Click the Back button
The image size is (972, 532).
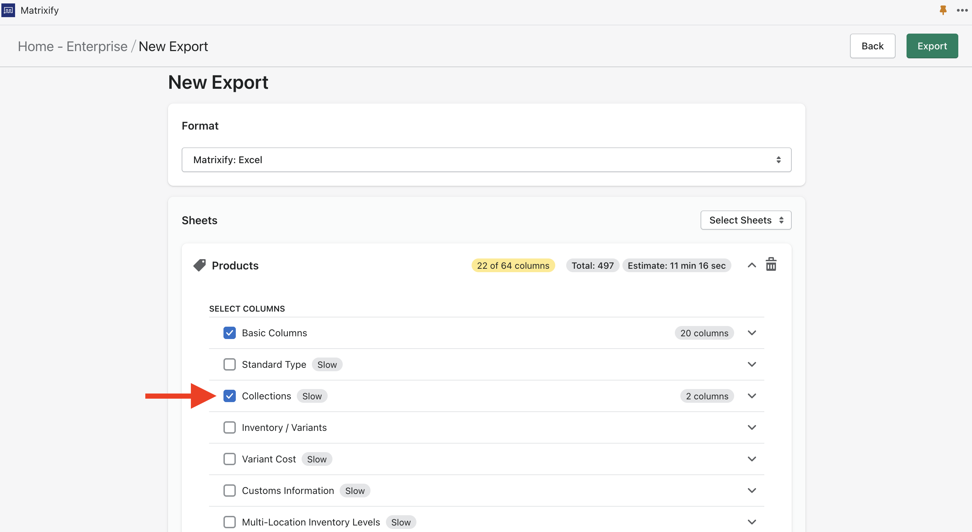click(x=872, y=46)
